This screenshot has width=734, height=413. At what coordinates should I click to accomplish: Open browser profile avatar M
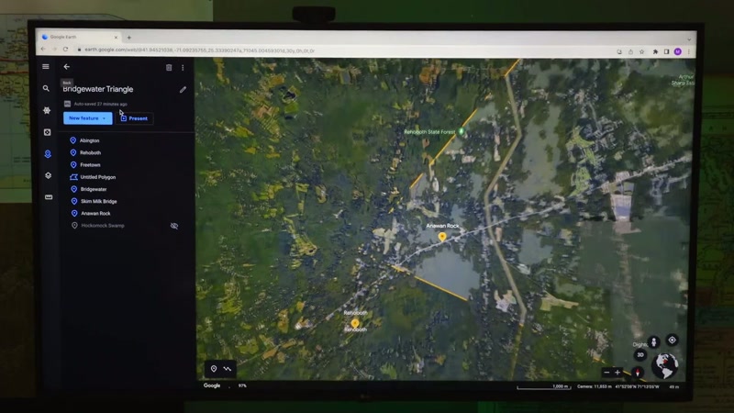click(677, 52)
